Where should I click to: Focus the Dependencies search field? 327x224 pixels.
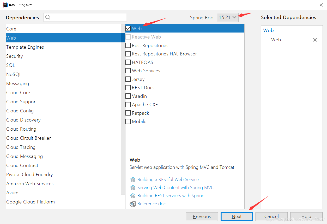coord(85,17)
